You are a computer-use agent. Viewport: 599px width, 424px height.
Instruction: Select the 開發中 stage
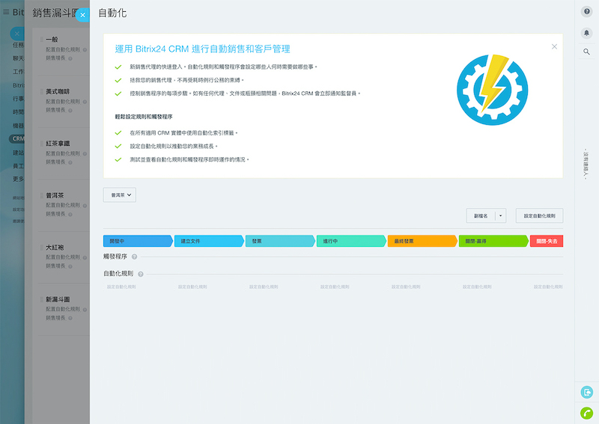(138, 242)
